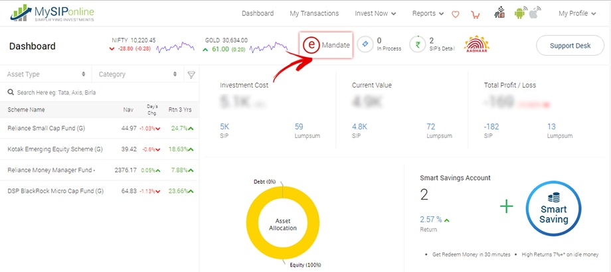Click the -182 SIP profit/loss value
Screen dimensions: 611x272
(x=491, y=127)
